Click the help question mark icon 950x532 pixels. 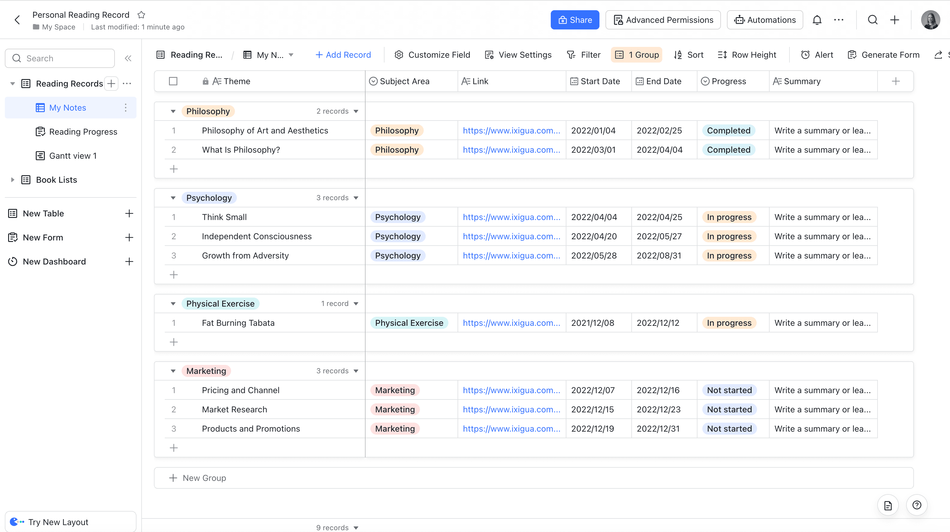pos(917,505)
